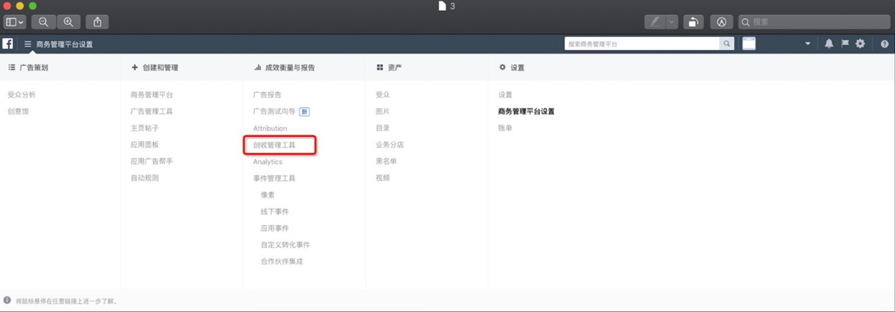
Task: Click the info icon in the footer hint
Action: (x=7, y=300)
